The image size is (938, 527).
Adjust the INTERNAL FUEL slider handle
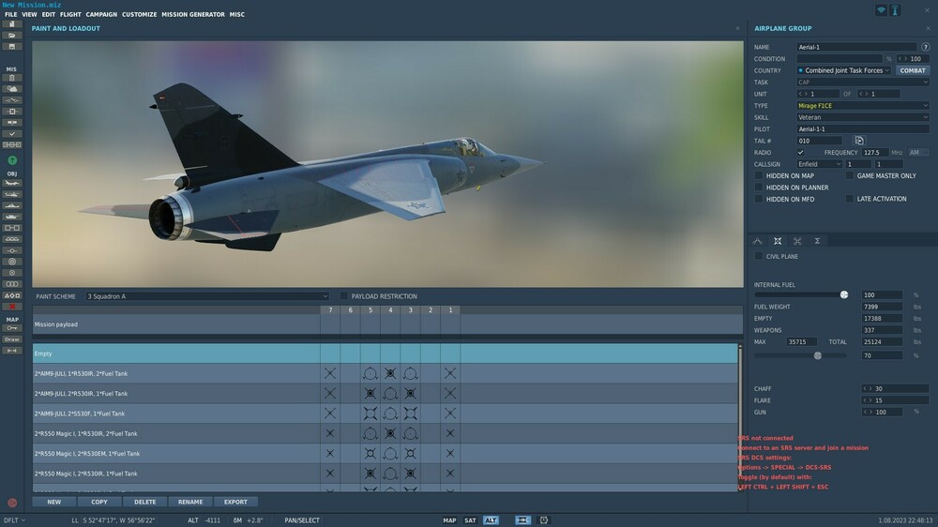[843, 294]
